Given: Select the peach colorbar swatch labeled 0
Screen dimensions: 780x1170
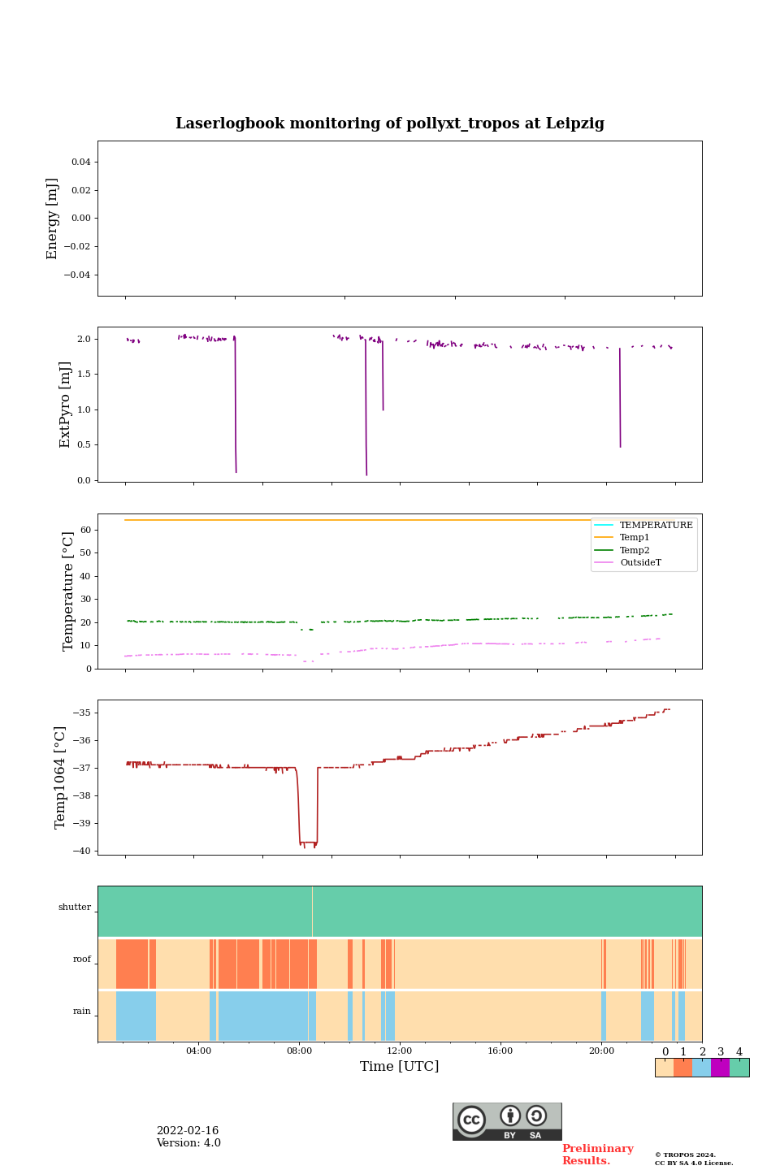Looking at the screenshot, I should 664,1068.
